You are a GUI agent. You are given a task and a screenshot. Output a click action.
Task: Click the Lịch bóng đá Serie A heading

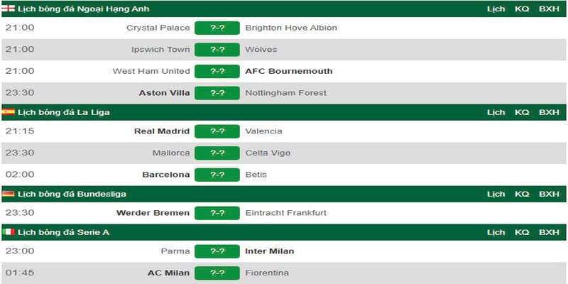(x=63, y=233)
